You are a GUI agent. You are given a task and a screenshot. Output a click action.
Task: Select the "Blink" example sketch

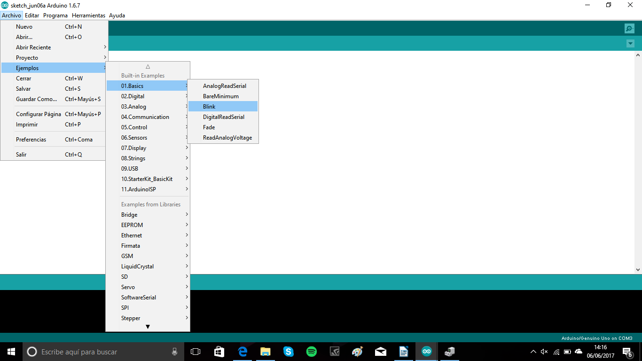pyautogui.click(x=209, y=106)
